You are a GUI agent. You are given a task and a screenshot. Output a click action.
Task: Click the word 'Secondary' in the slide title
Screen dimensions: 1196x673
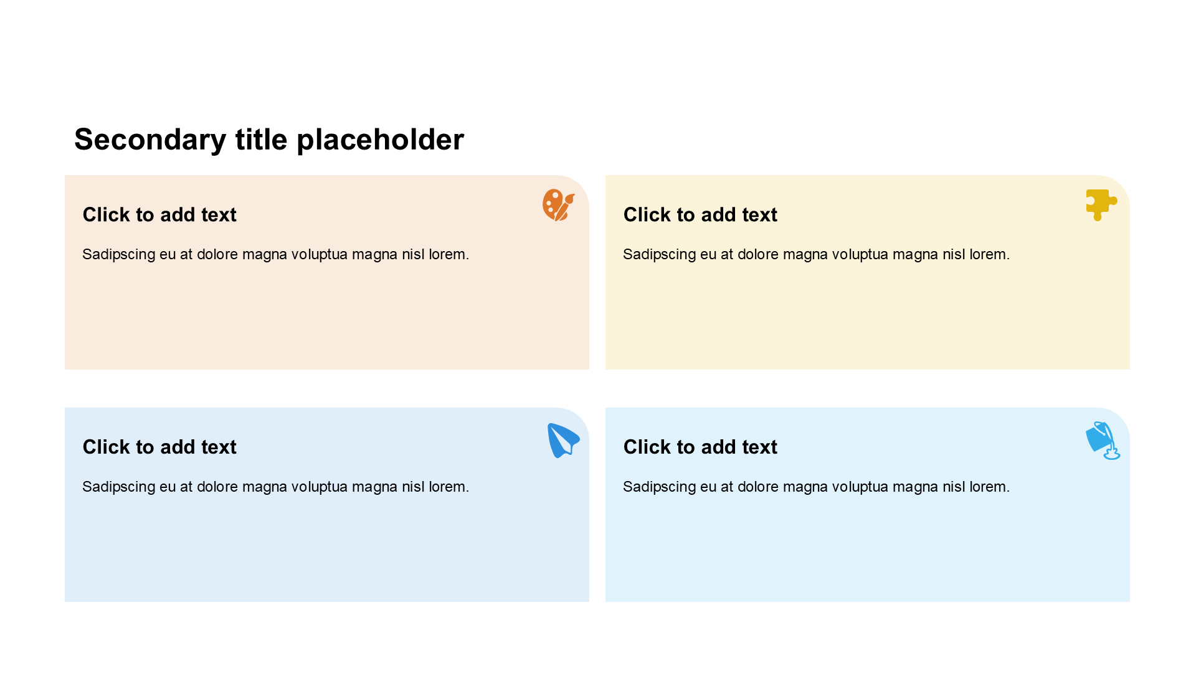coord(149,140)
